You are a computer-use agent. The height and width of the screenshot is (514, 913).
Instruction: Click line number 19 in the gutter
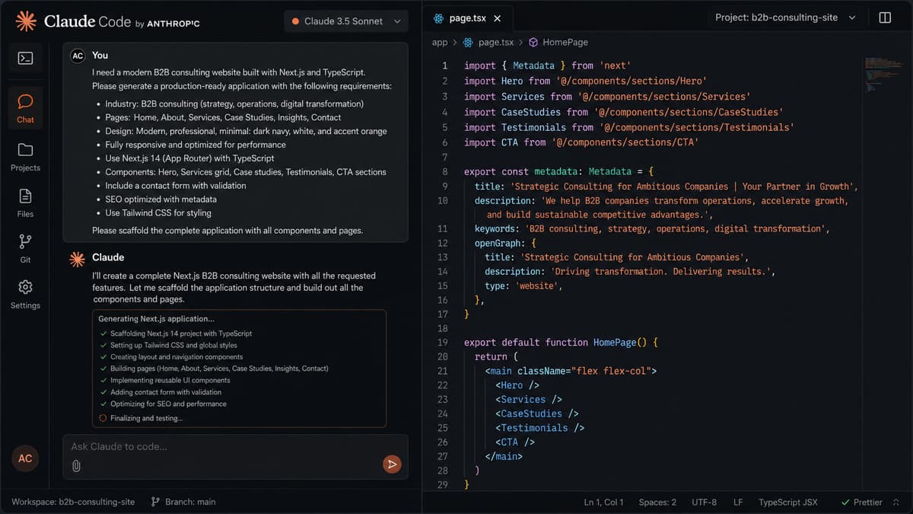pos(443,343)
